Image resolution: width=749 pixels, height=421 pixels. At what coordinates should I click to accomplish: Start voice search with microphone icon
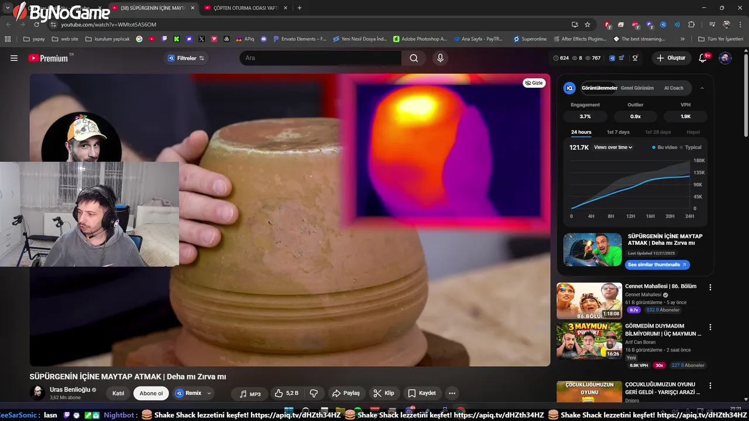[x=441, y=58]
